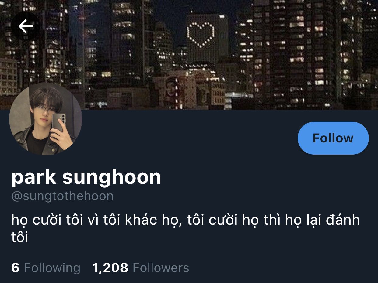Tap the bio phrase "họ cười tôi"

point(47,220)
